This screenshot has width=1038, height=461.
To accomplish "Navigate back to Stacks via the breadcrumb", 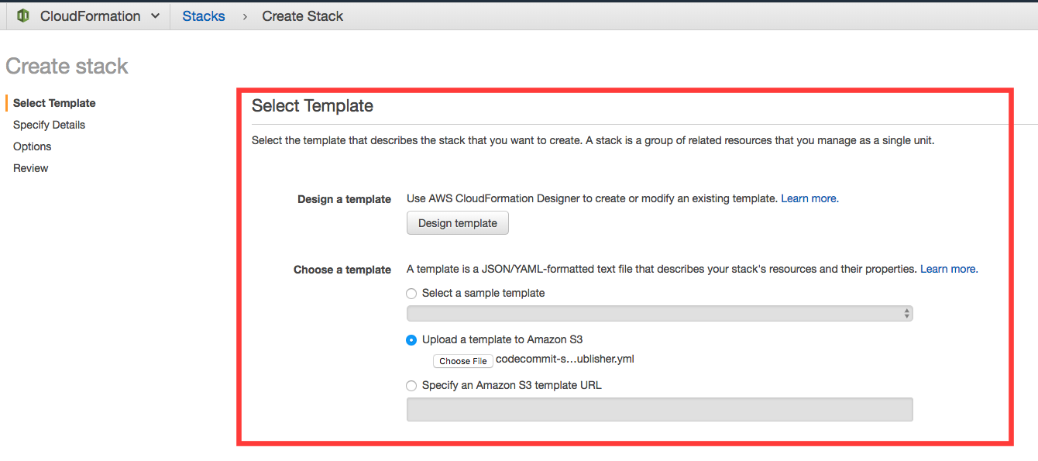I will pyautogui.click(x=203, y=15).
